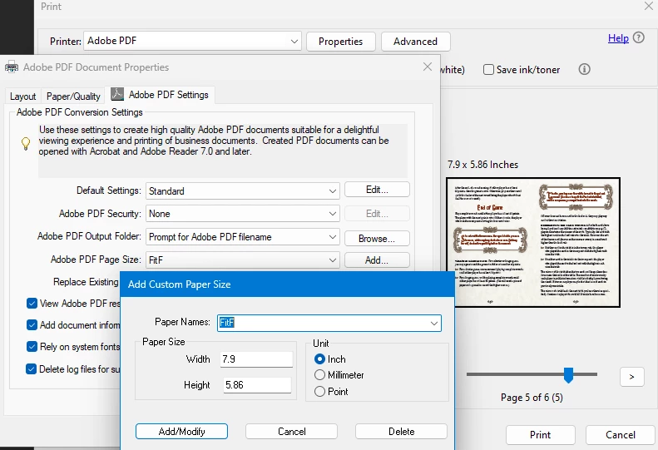Open the Printer dropdown showing Adobe PDF
658x450 pixels.
(192, 41)
